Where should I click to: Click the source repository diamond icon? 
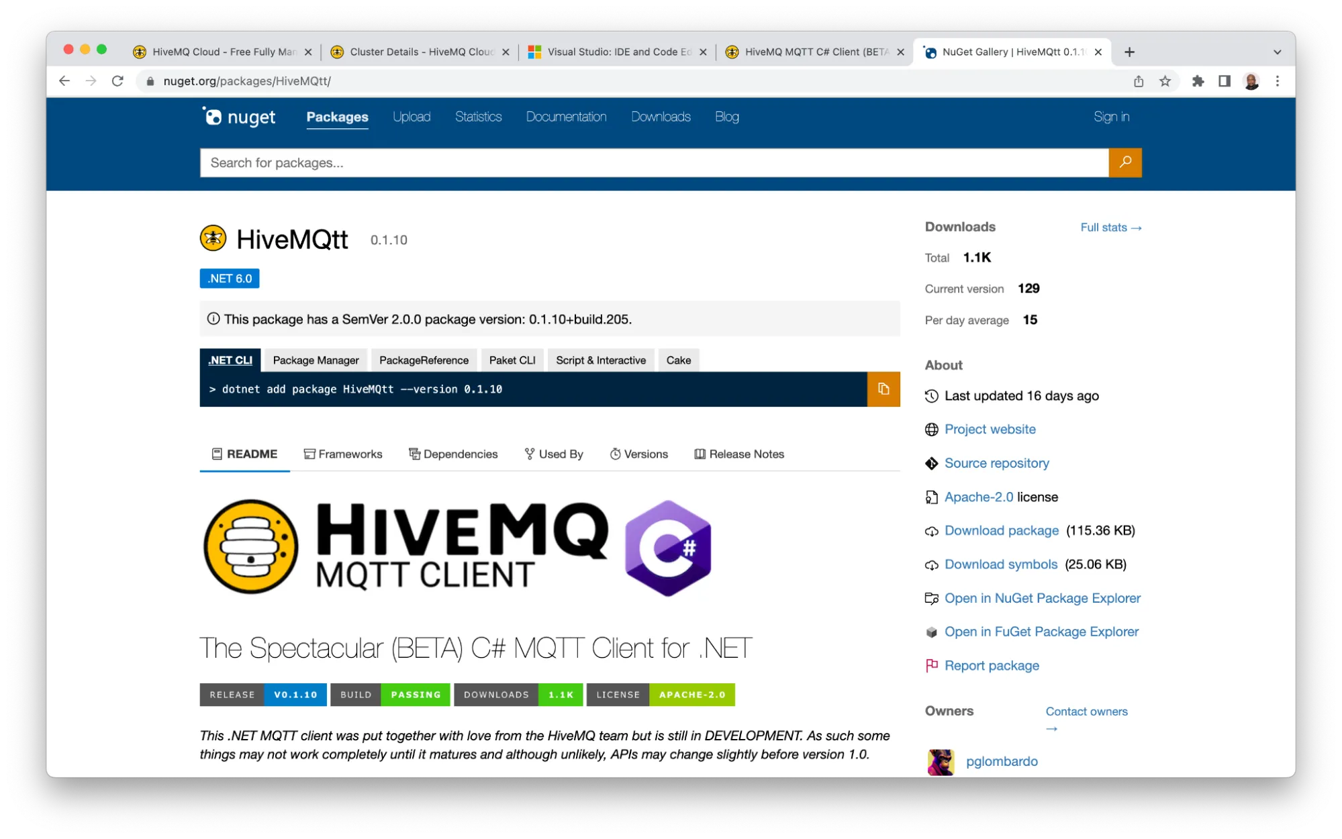click(931, 463)
